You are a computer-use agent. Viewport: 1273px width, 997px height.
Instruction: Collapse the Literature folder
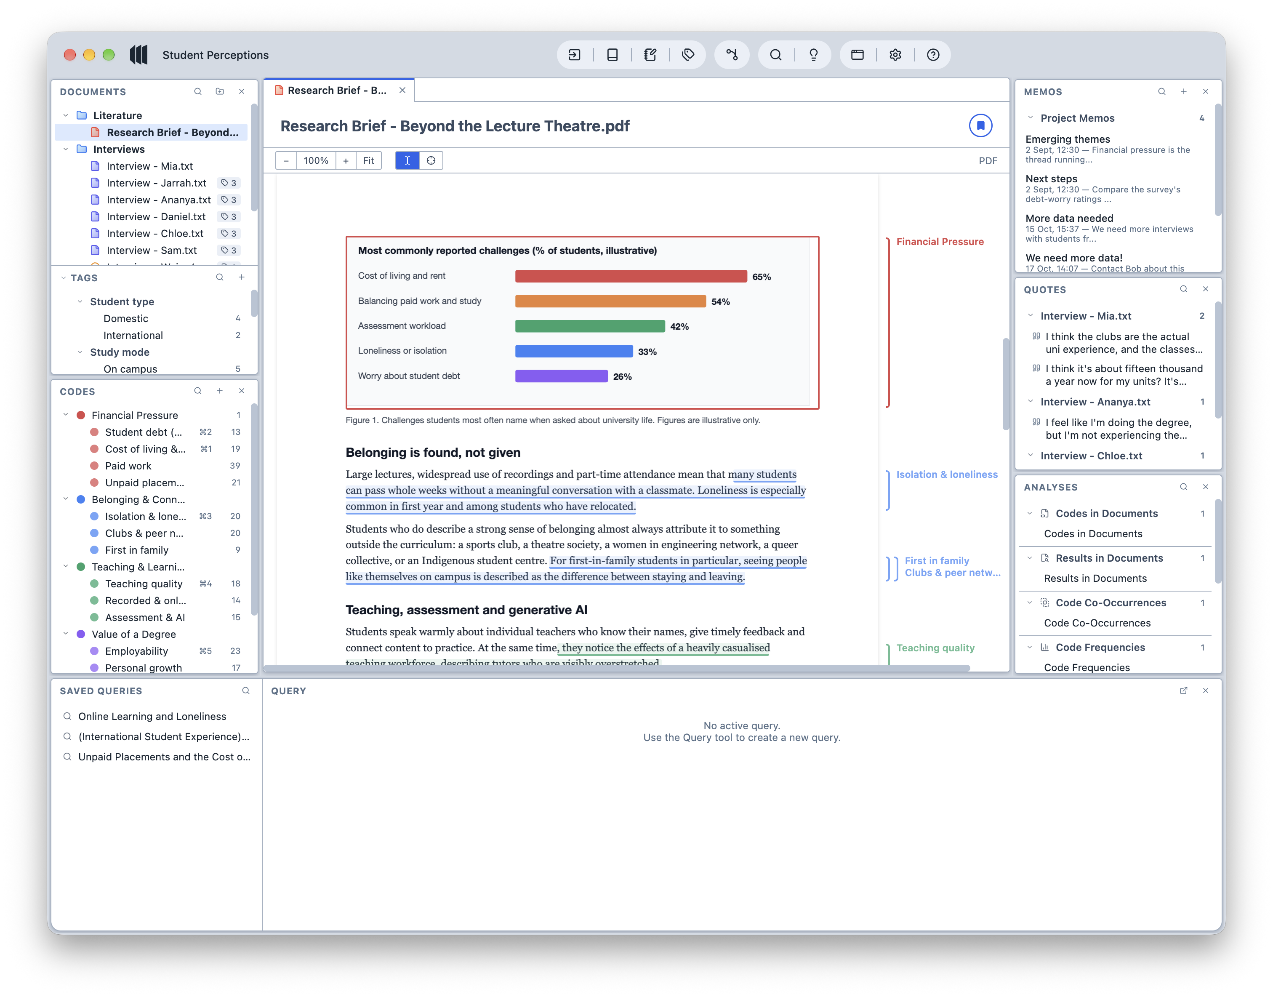66,116
